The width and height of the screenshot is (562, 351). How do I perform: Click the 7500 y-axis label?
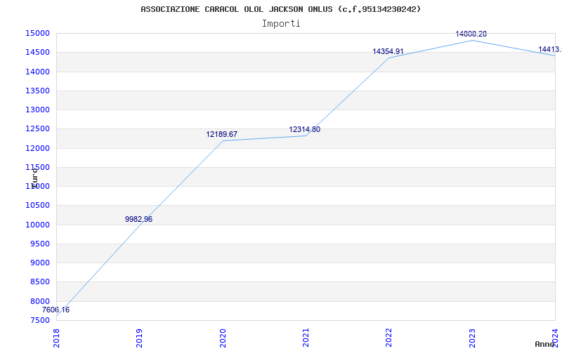pos(39,320)
